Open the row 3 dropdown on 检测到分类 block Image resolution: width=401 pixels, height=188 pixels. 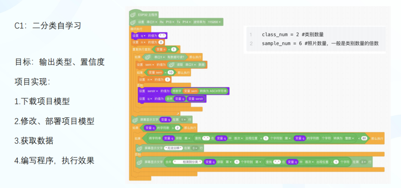(363, 162)
